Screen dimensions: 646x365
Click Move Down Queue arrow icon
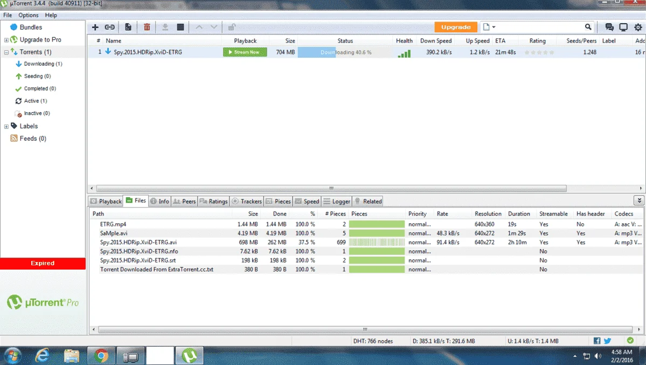tap(214, 27)
